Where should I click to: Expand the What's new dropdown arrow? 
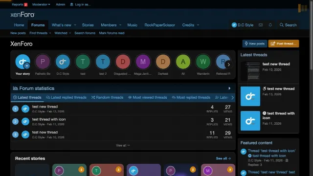(x=75, y=25)
